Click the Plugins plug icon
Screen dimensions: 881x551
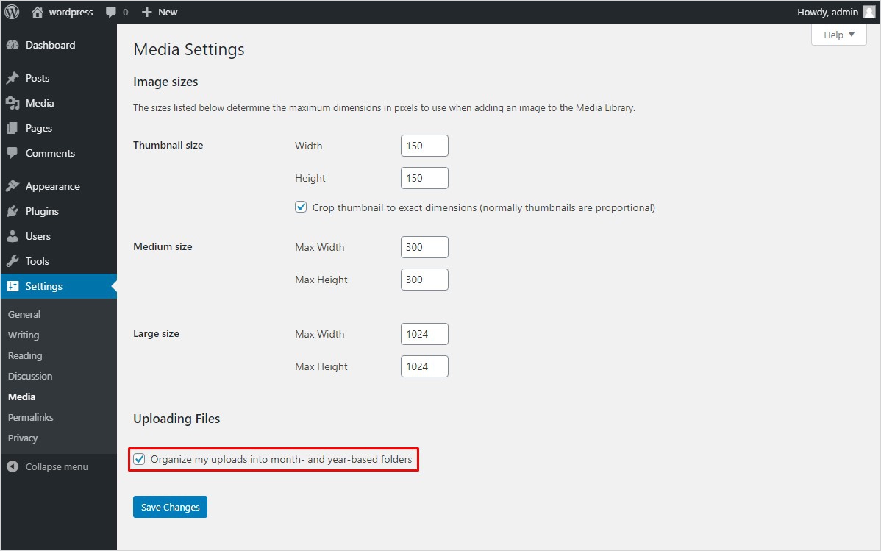point(12,211)
